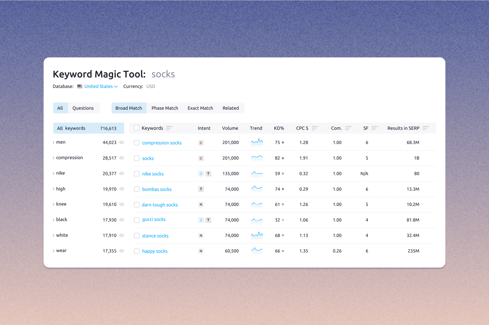Switch to the Questions tab
Screen dimensions: 489x325
click(83, 108)
